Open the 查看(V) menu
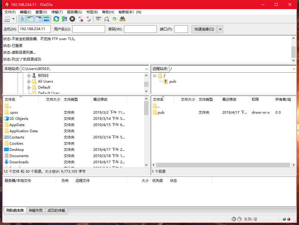299x225 pixels. click(x=41, y=12)
